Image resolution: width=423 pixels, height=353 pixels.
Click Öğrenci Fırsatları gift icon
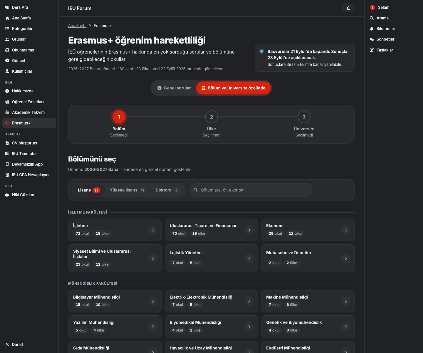click(7, 102)
